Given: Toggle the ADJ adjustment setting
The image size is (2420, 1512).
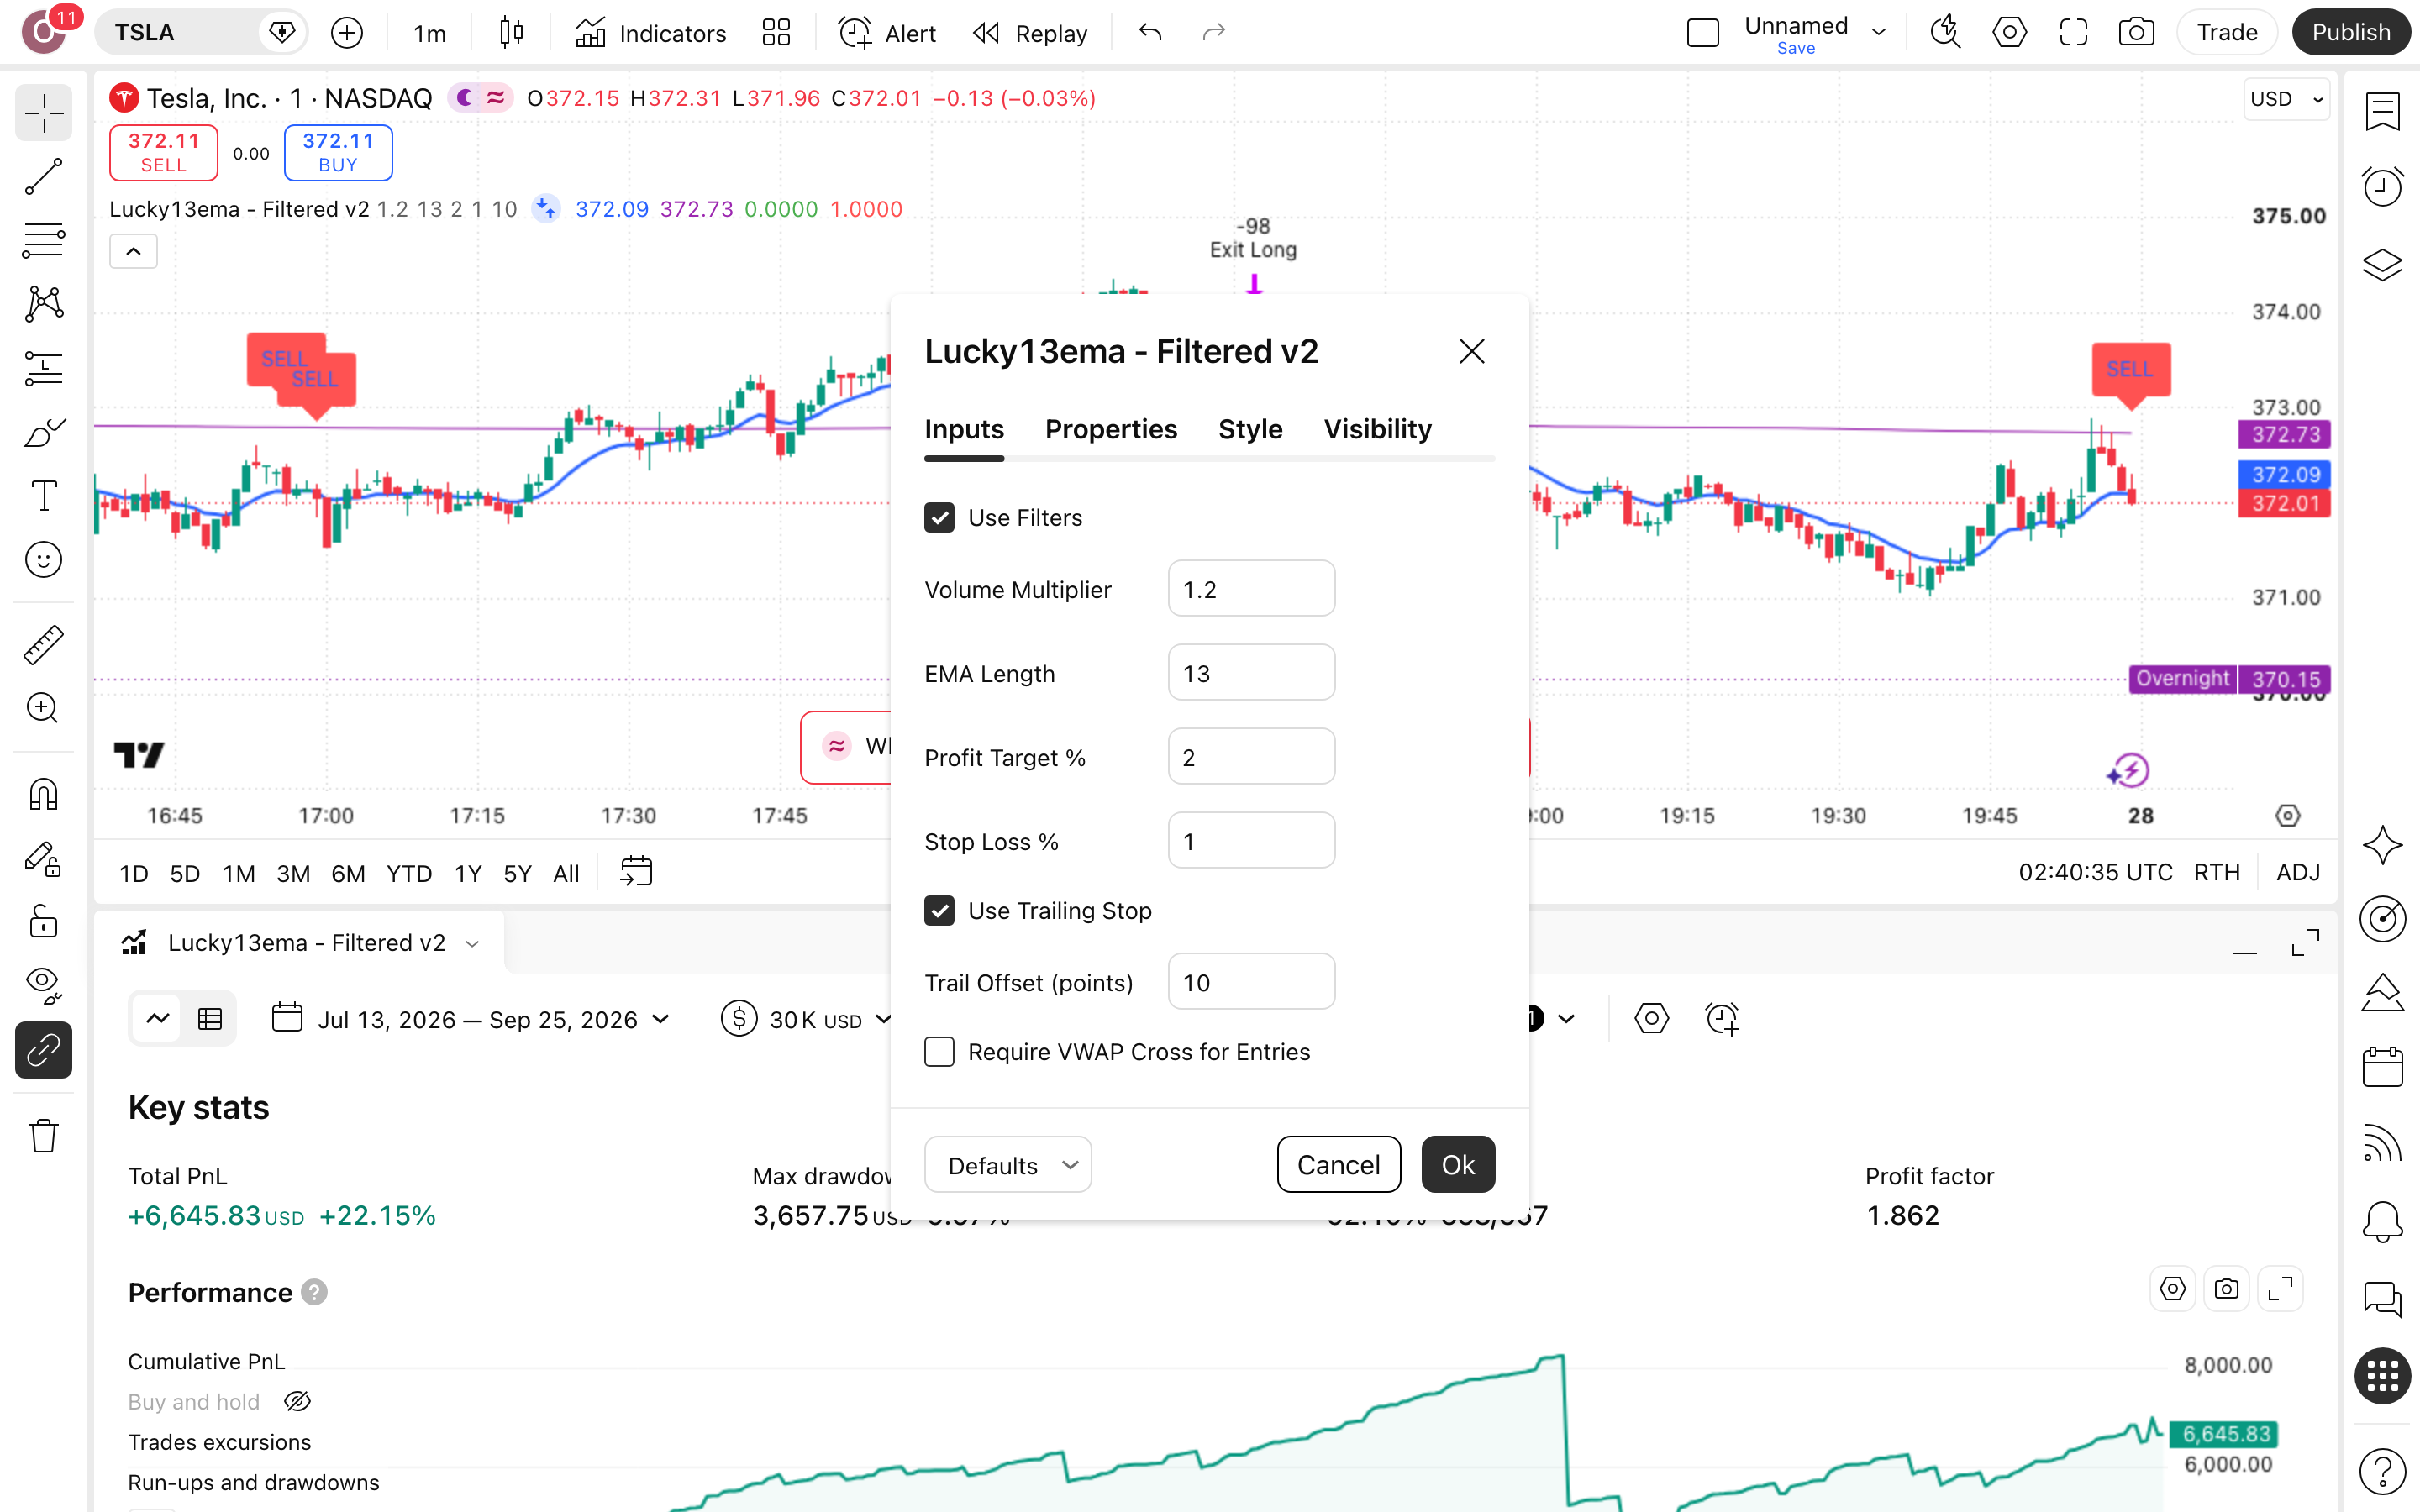Looking at the screenshot, I should coord(2297,872).
